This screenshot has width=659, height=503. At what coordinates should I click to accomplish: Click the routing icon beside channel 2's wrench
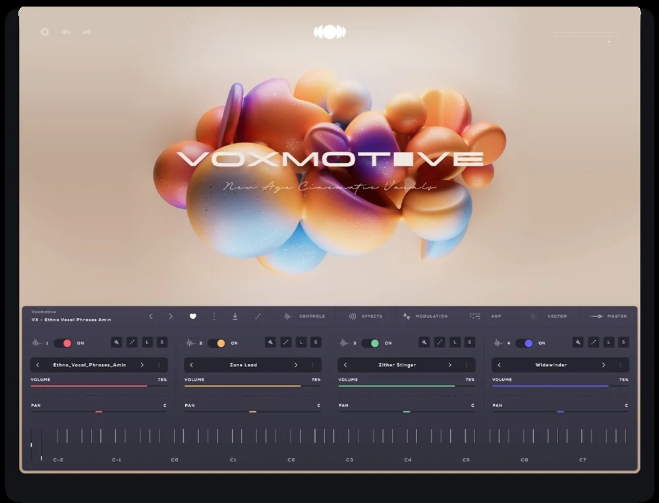tap(285, 343)
